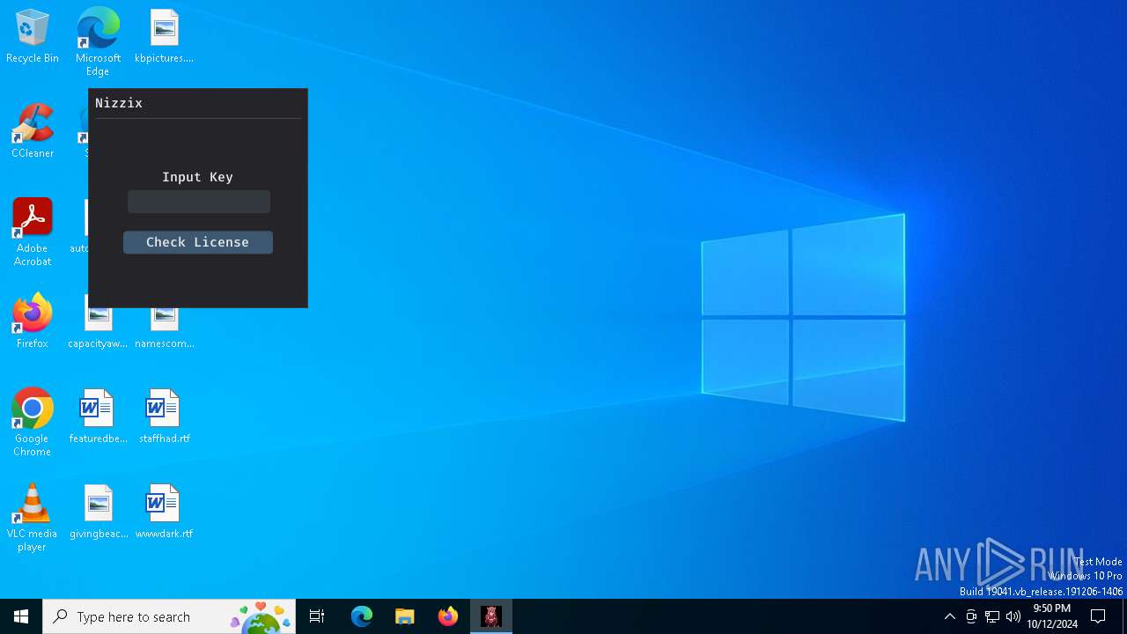1127x634 pixels.
Task: Open File Explorer from the taskbar
Action: pyautogui.click(x=405, y=616)
